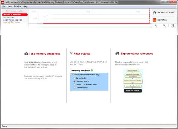The height and width of the screenshot is (129, 178).
Task: Open the View menu
Action: pos(10,6)
